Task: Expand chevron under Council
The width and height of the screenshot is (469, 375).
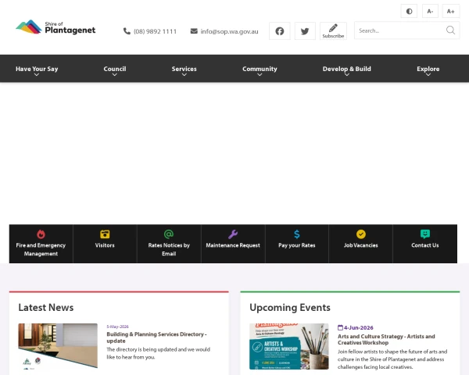Action: (x=115, y=75)
